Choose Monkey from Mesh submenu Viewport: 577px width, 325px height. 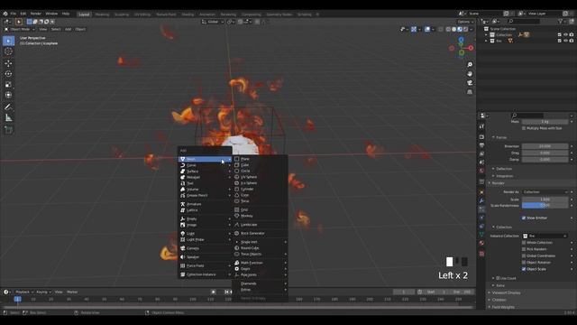click(x=261, y=216)
